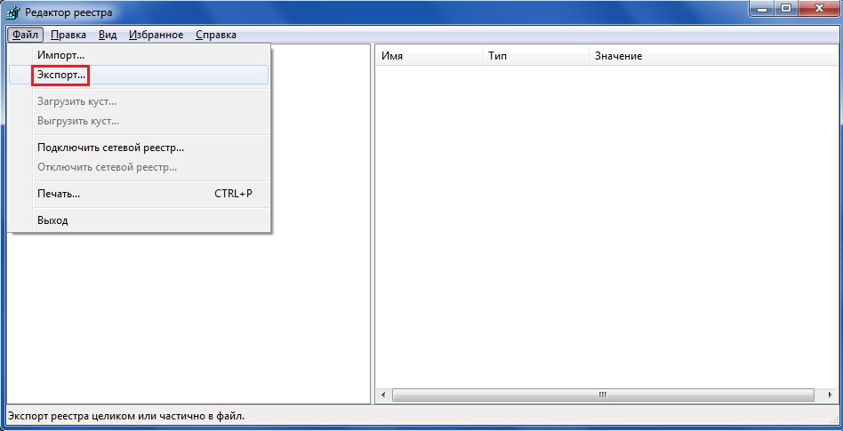Select Печать... in the menu
Screen dimensions: 843x431
(x=139, y=194)
